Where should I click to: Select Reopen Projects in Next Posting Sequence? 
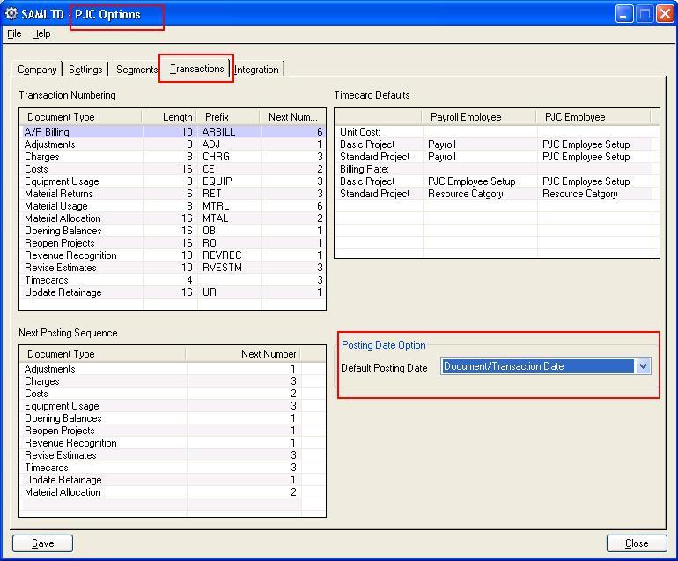click(x=162, y=431)
